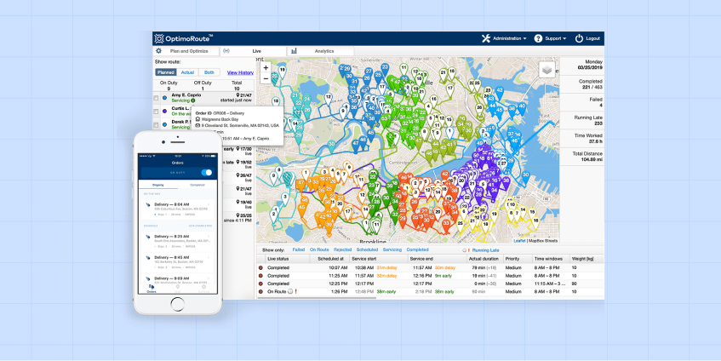Click the Leaflet attribution link

(x=520, y=240)
